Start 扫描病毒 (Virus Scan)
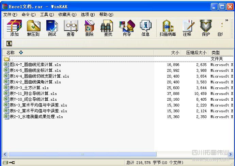Viewport: 235px width, 166px height. coord(168,28)
